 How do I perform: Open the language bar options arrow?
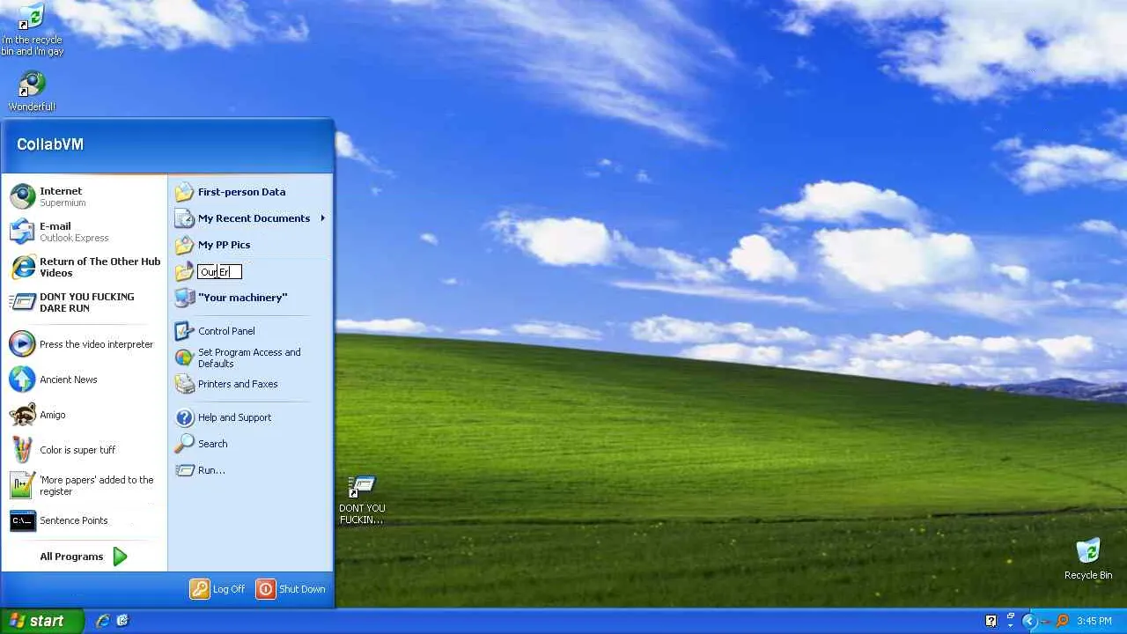[1010, 626]
